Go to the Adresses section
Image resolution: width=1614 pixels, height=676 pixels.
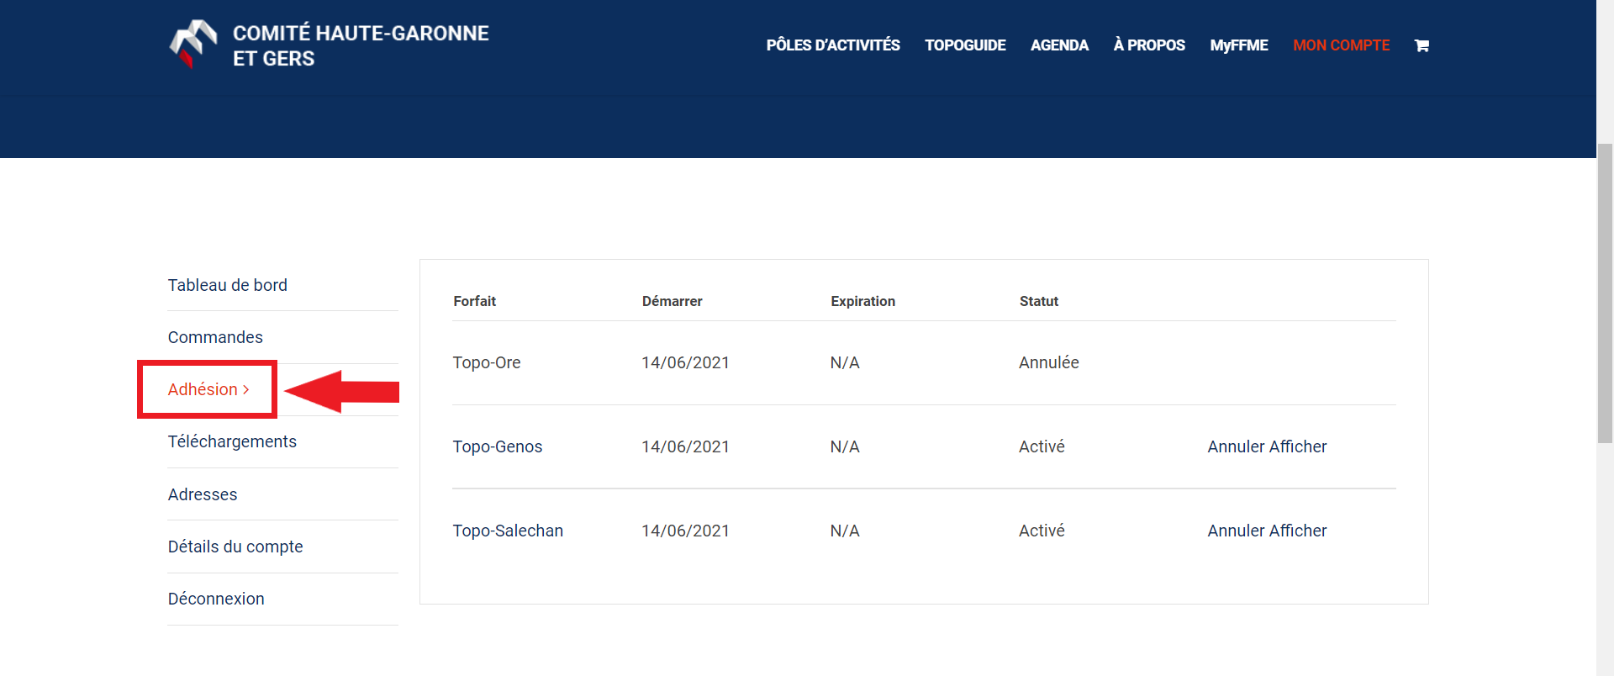point(203,494)
